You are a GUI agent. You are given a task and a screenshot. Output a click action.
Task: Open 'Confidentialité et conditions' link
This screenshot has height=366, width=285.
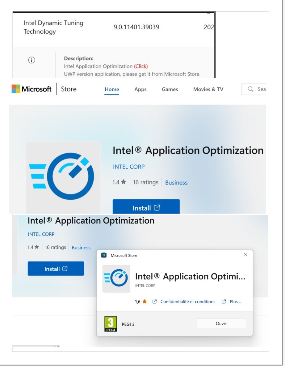[x=188, y=302]
